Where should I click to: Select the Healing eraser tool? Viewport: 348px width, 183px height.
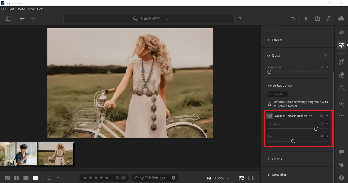341,75
